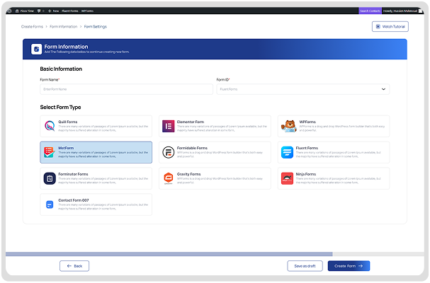Click the arrow icon in Create Form
The image size is (430, 283).
(361, 266)
